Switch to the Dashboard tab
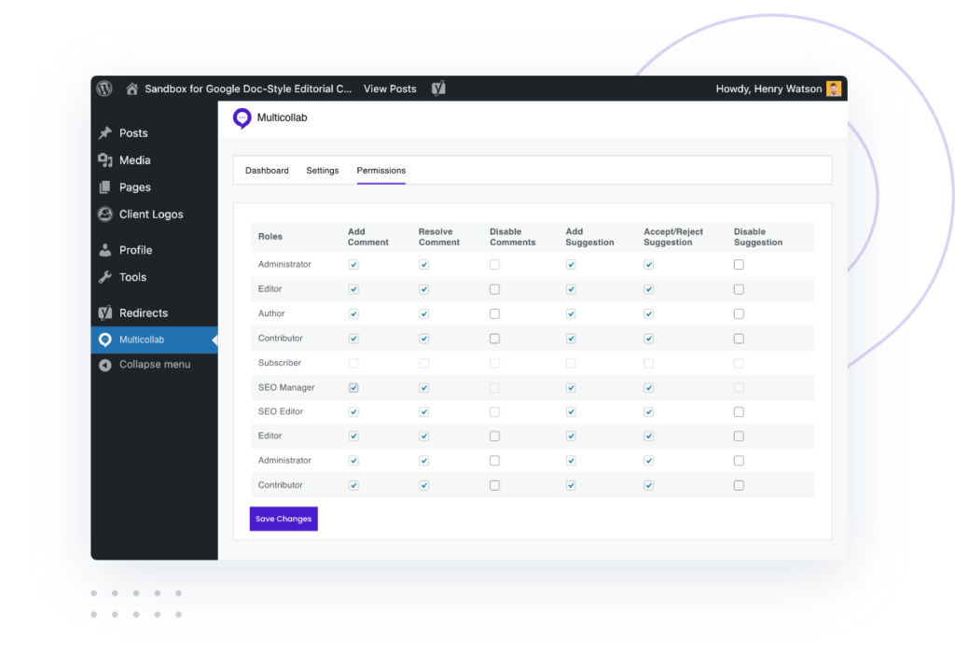This screenshot has width=955, height=666. click(x=267, y=171)
